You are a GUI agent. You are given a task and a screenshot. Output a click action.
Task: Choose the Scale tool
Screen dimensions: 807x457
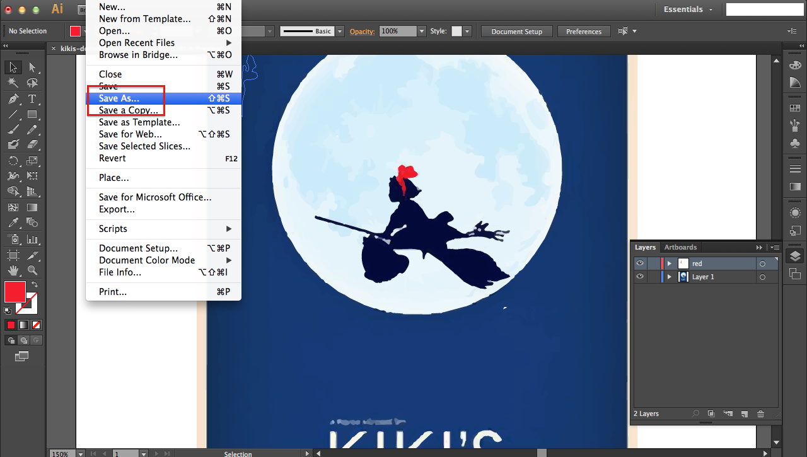coord(32,161)
